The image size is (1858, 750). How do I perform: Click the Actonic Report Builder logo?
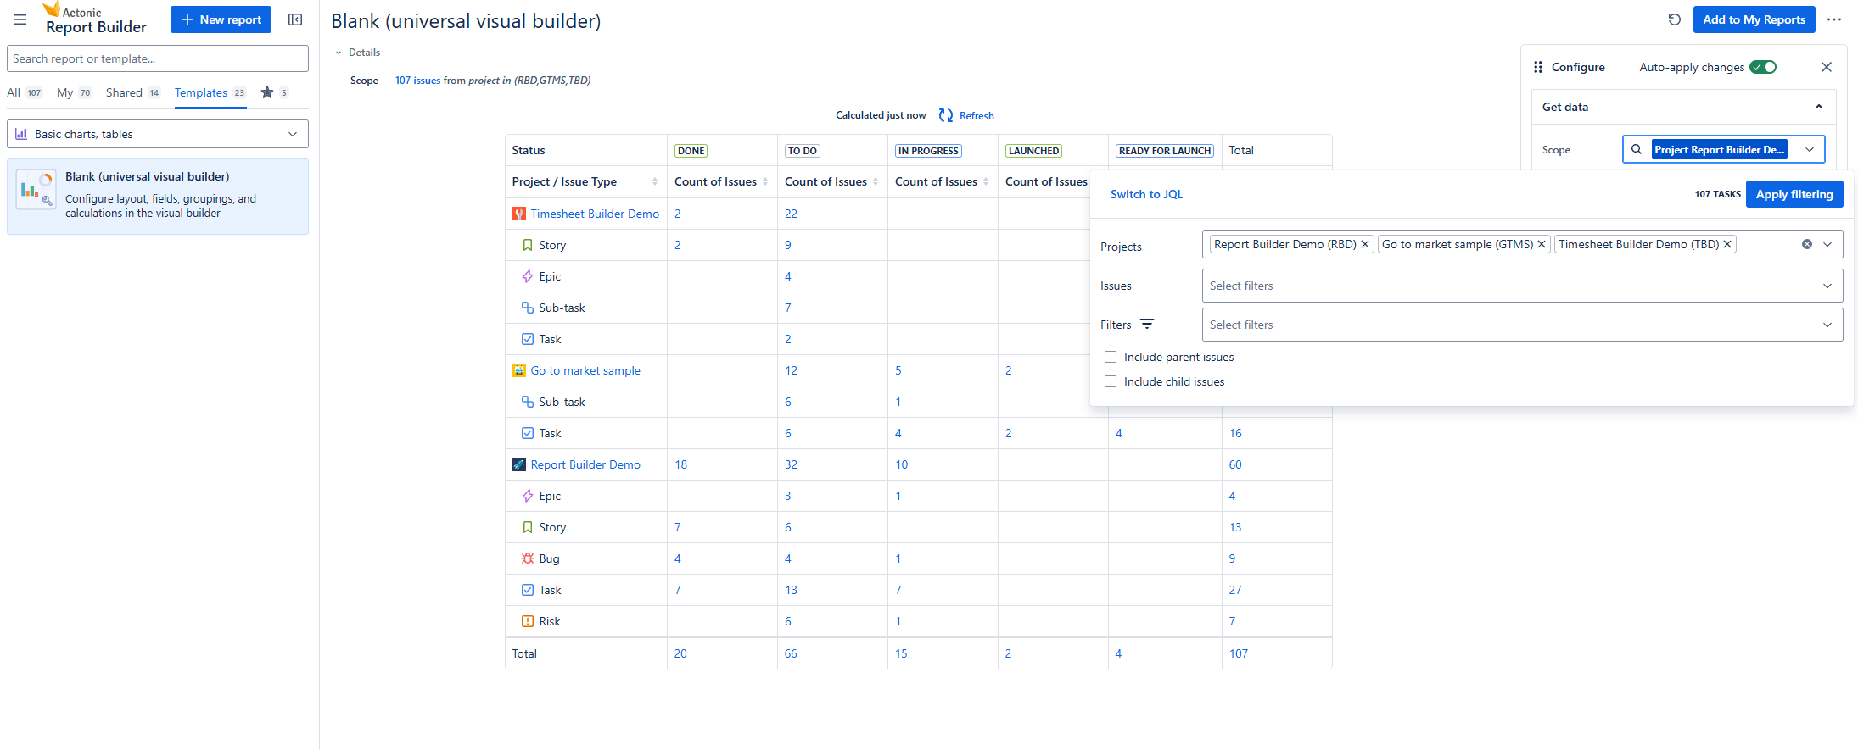pos(95,19)
